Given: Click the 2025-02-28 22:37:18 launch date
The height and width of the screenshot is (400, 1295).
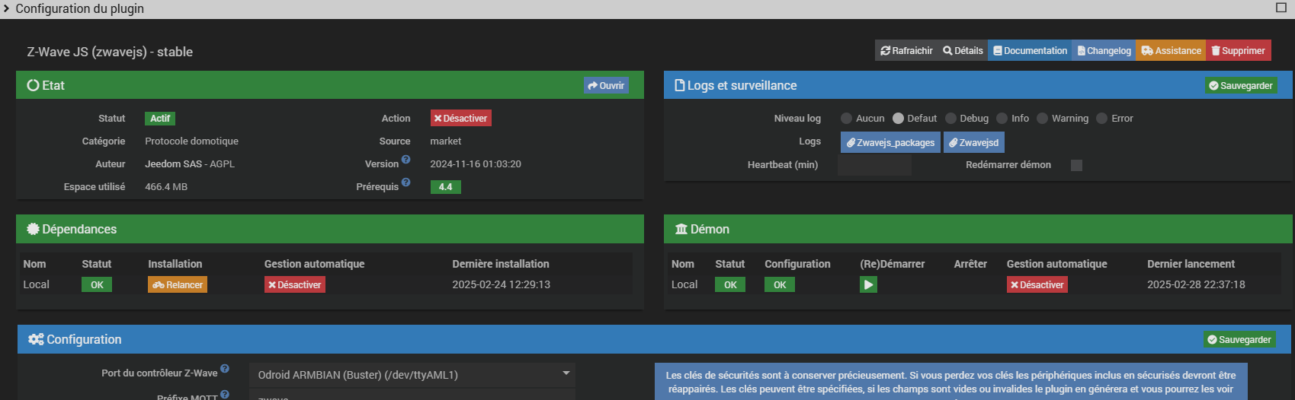Looking at the screenshot, I should (x=1196, y=284).
